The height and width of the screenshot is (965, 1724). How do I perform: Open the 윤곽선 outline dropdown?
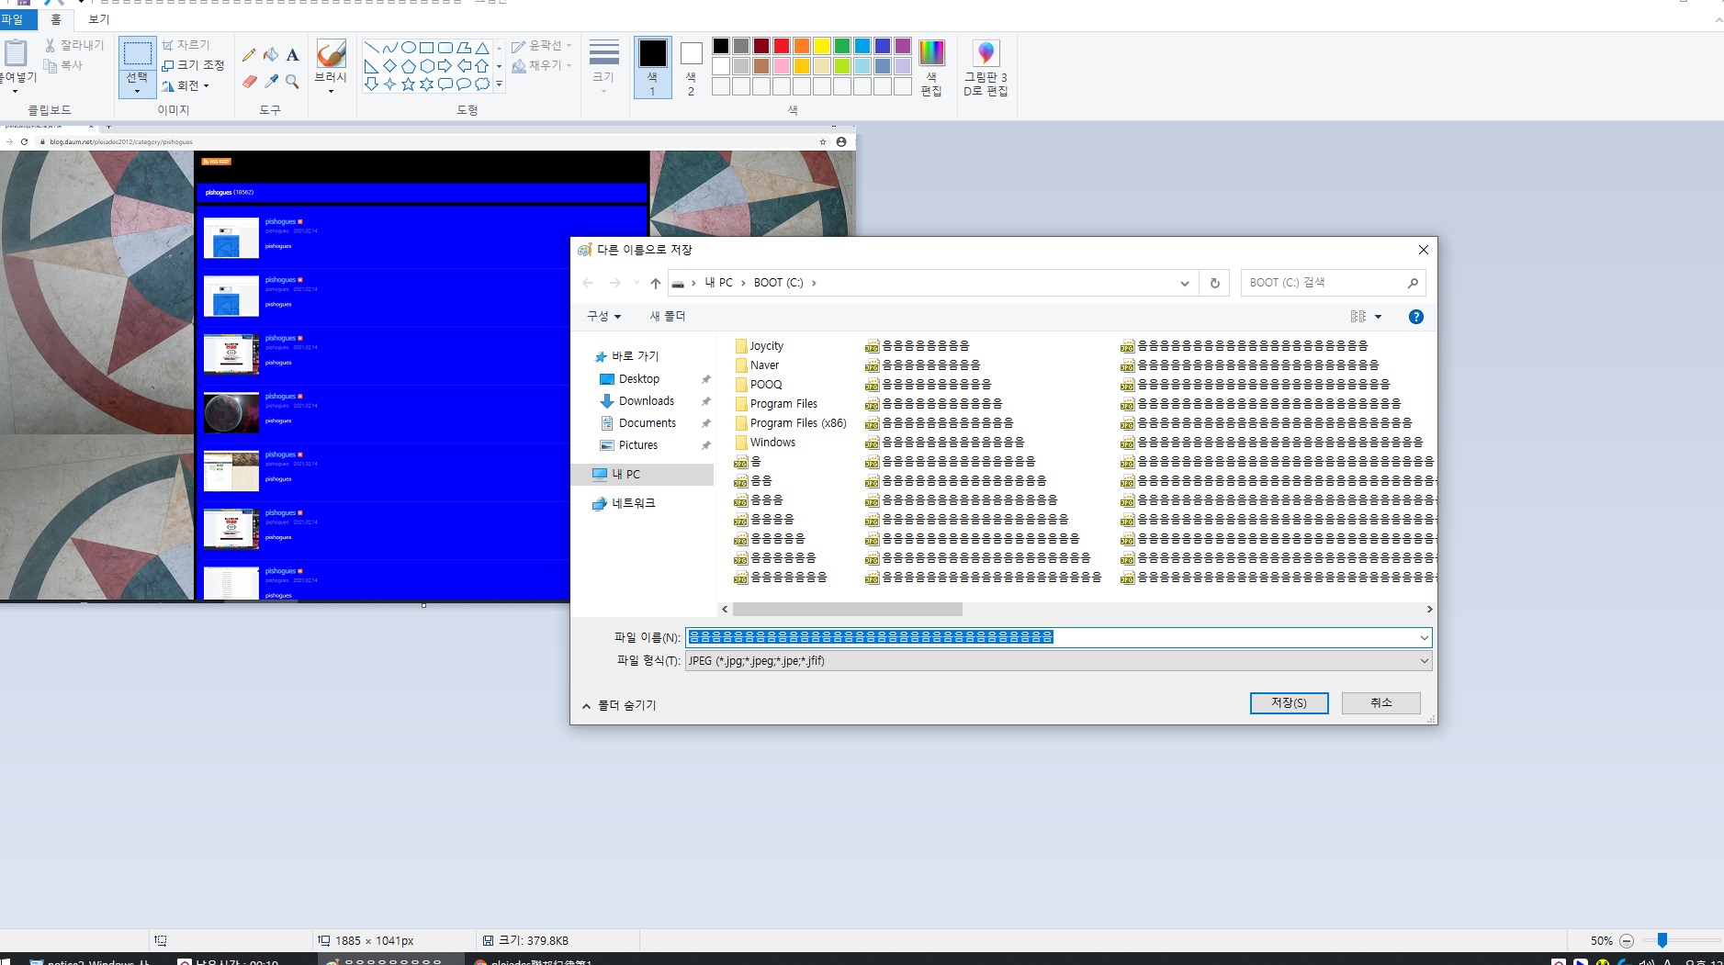[542, 45]
